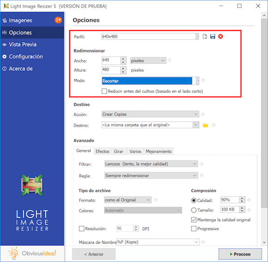Click help icon beside Máscara de Nombre
This screenshot has width=268, height=262.
(x=203, y=242)
